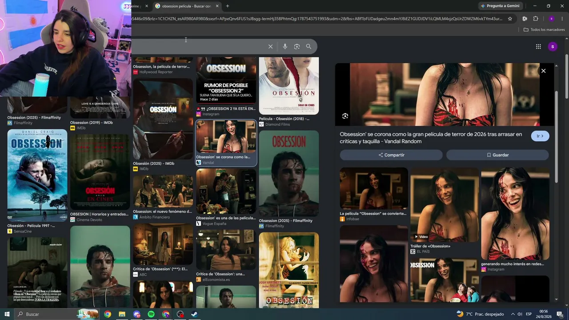The image size is (569, 320).
Task: Open the 'Obsession (2025) - Filmaffinity' red-title poster
Action: tap(289, 174)
